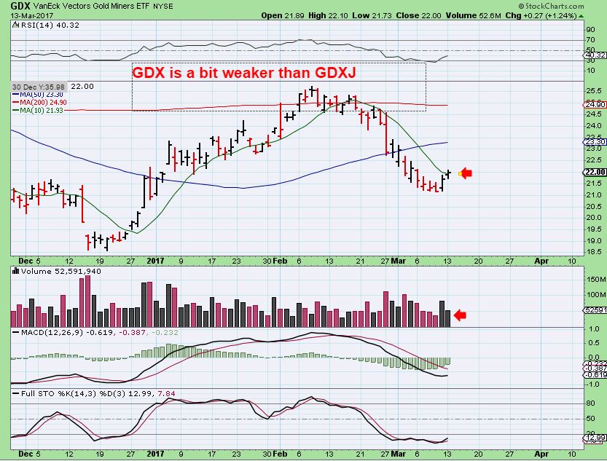Click the Apr label on the price chart date axis

[x=541, y=261]
